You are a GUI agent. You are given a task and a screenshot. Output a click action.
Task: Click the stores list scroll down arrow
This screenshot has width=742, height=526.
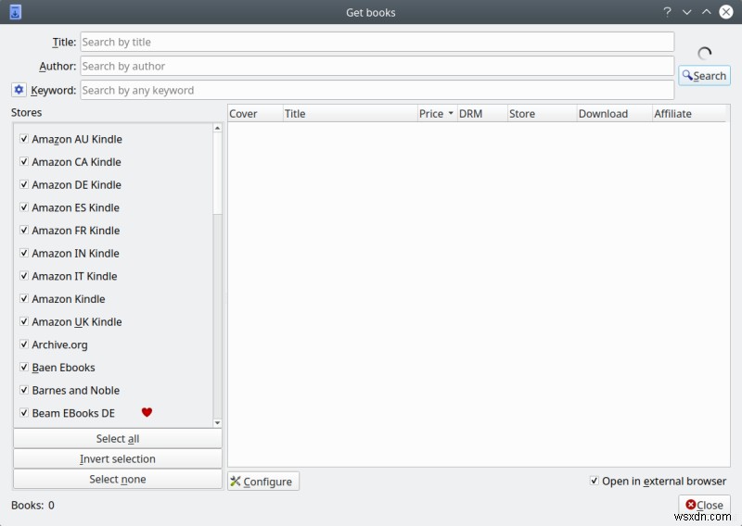pyautogui.click(x=217, y=423)
